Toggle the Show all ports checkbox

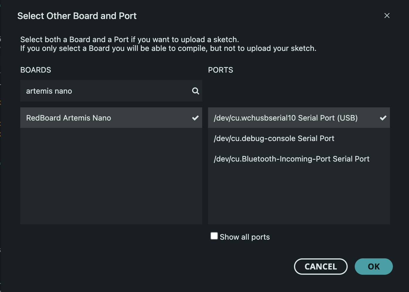coord(214,236)
